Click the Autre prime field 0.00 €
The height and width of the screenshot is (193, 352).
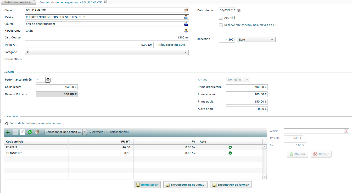[x=247, y=109]
